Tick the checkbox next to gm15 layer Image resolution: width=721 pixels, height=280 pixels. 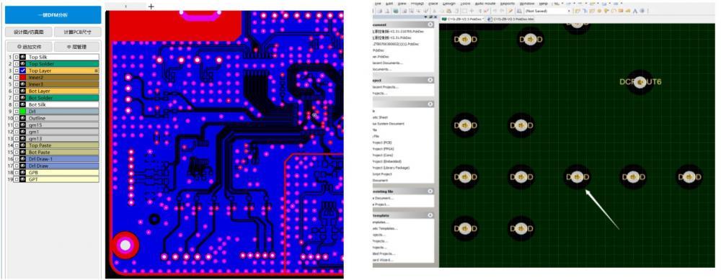tap(16, 125)
